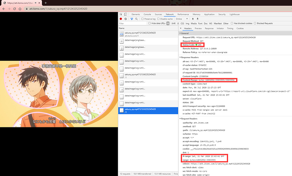Screen dimensions: 292x176
Task: Enable Disable cache checkbox
Action: pos(158,19)
